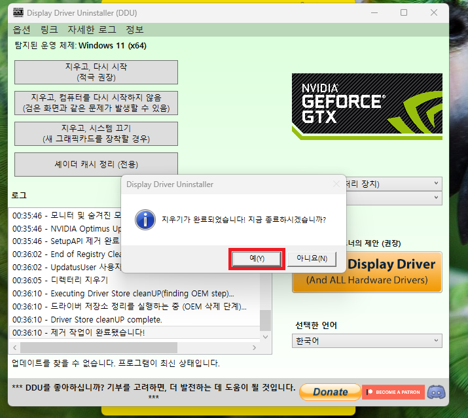Close the Display Driver Uninstaller dialog
Viewport: 468px width, 418px height.
(x=336, y=184)
